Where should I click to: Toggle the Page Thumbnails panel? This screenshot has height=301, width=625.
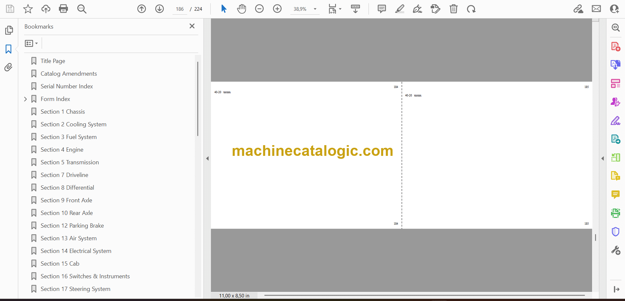(9, 30)
